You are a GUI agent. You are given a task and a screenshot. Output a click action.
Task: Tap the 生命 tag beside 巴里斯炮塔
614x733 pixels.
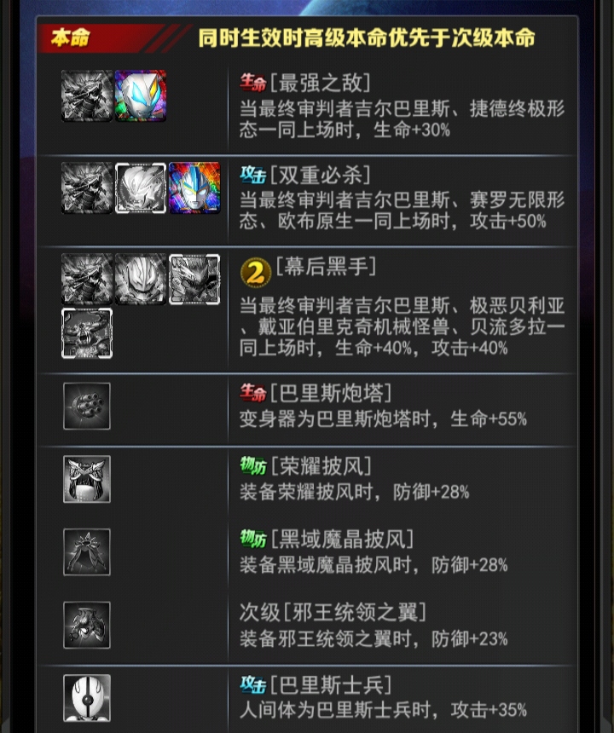tap(253, 393)
